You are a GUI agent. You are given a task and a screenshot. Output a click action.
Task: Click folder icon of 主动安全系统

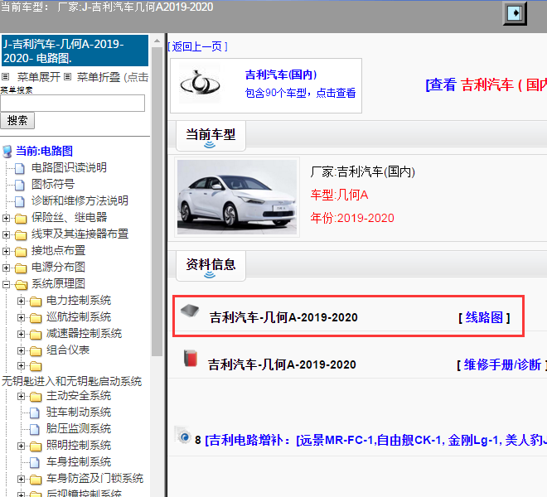click(36, 397)
